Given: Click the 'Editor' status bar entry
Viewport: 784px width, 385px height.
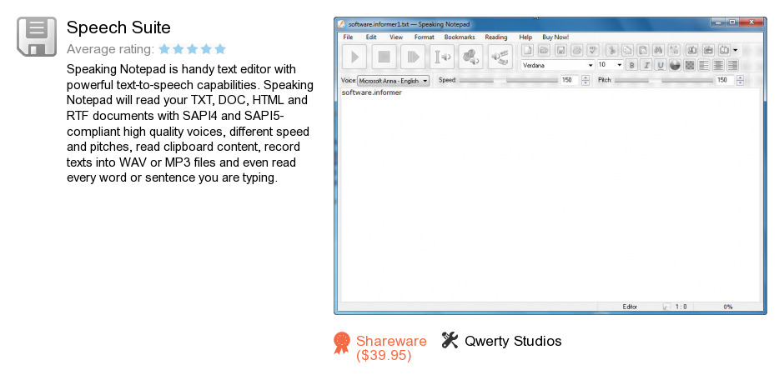Looking at the screenshot, I should click(630, 307).
